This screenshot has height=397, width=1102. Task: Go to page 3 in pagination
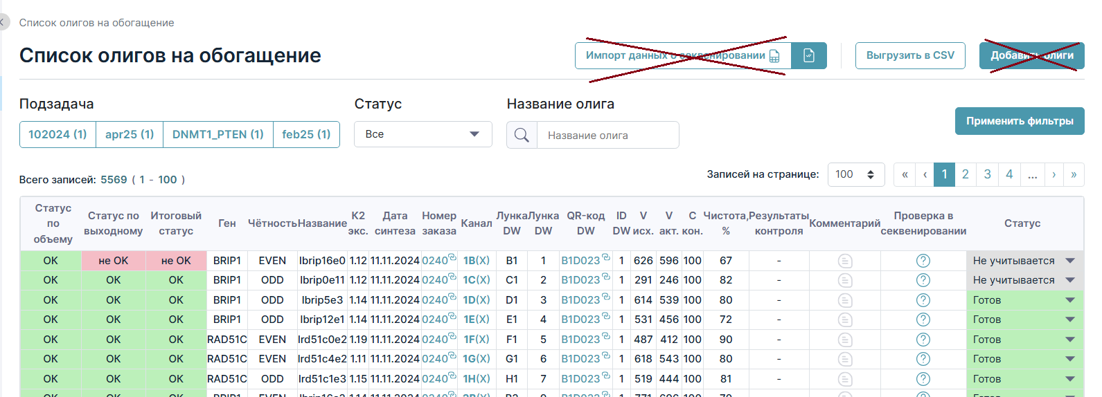987,174
